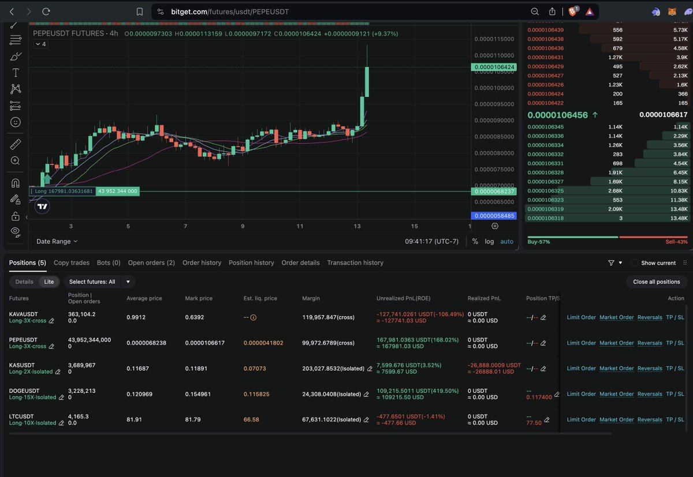Open Select futures: All dropdown

coord(99,282)
